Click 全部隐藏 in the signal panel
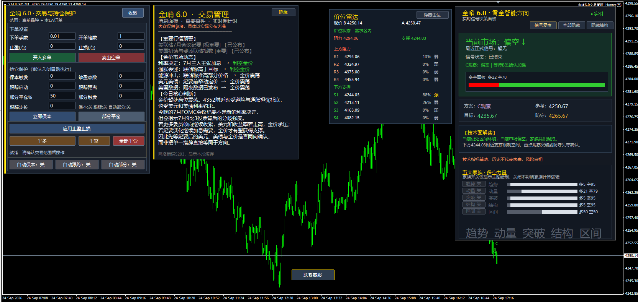This screenshot has height=302, width=638. point(571,25)
